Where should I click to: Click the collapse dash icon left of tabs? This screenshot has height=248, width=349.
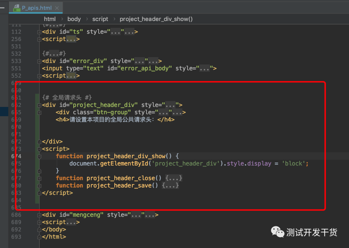coord(3,8)
